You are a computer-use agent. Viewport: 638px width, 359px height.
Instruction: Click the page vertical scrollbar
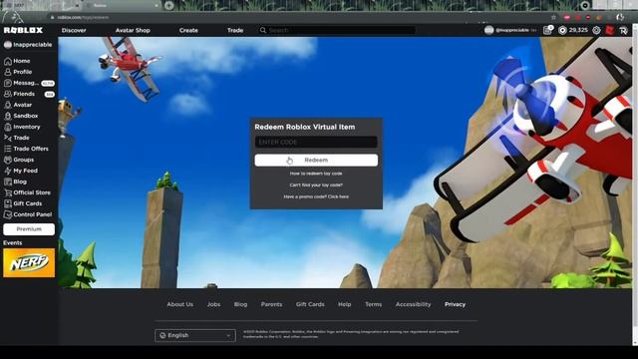[x=635, y=183]
